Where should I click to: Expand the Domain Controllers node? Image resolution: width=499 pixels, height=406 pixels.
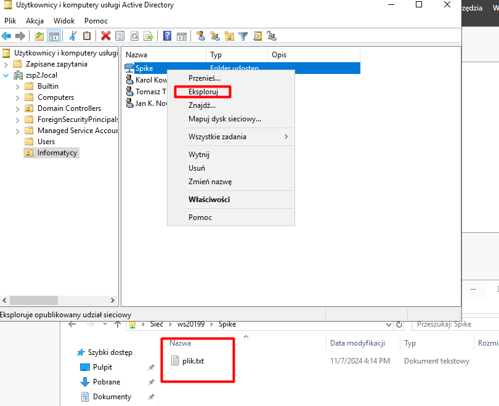(x=18, y=108)
